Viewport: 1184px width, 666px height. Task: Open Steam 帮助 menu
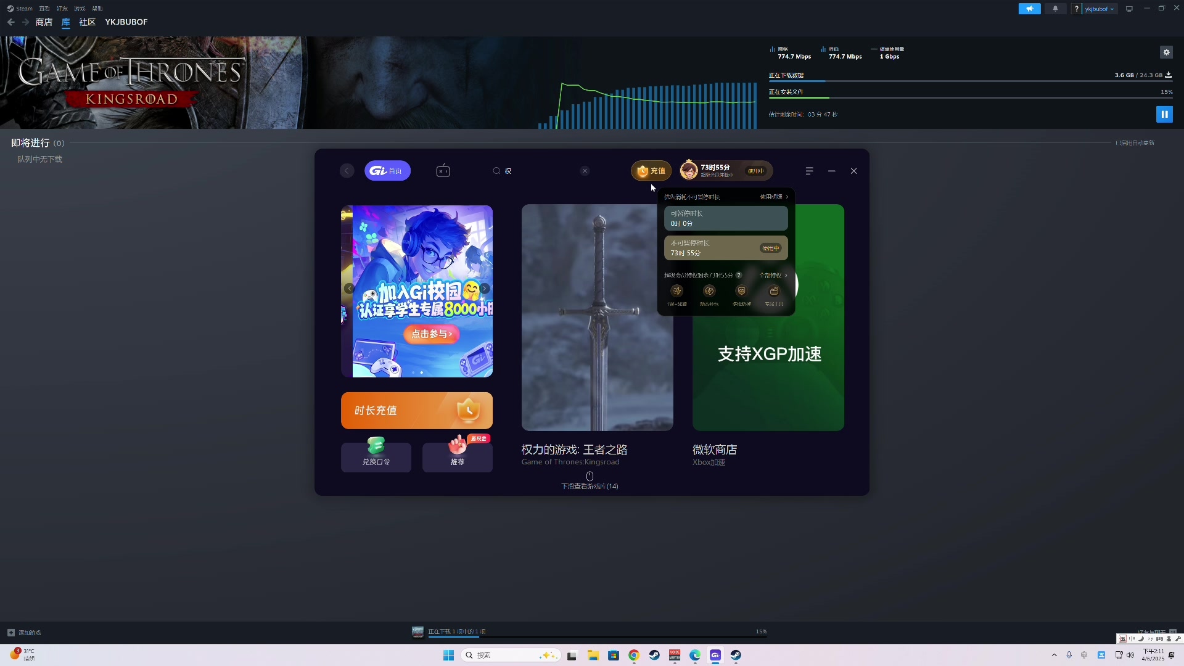[x=97, y=9]
